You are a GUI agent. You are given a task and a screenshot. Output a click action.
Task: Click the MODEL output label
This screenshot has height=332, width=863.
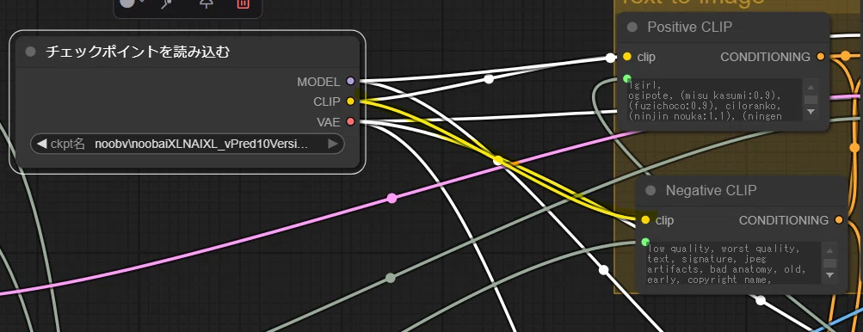(318, 82)
